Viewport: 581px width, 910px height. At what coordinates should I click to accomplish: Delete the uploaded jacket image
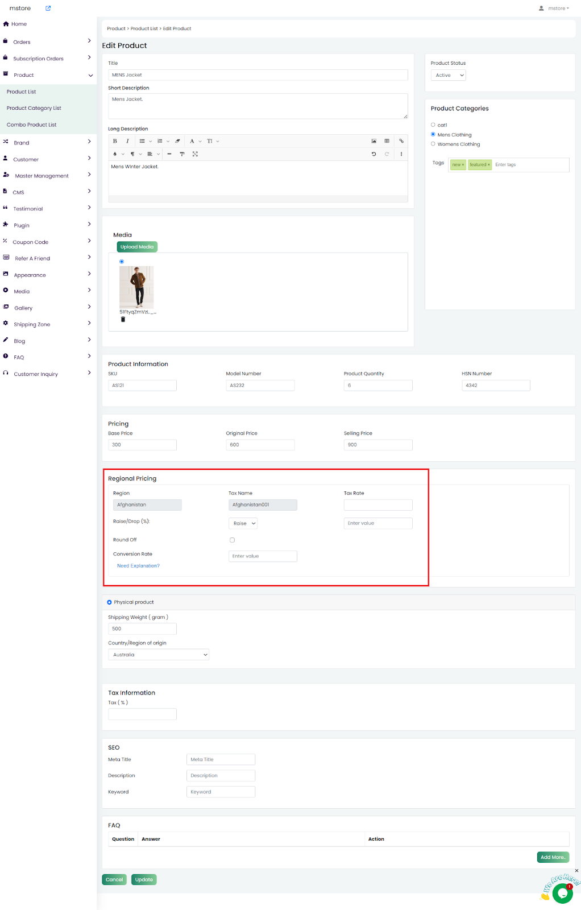[123, 320]
